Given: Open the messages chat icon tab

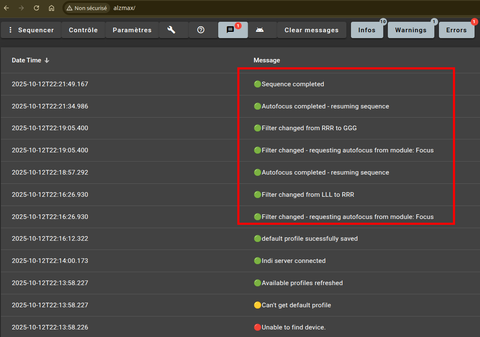Looking at the screenshot, I should [233, 30].
